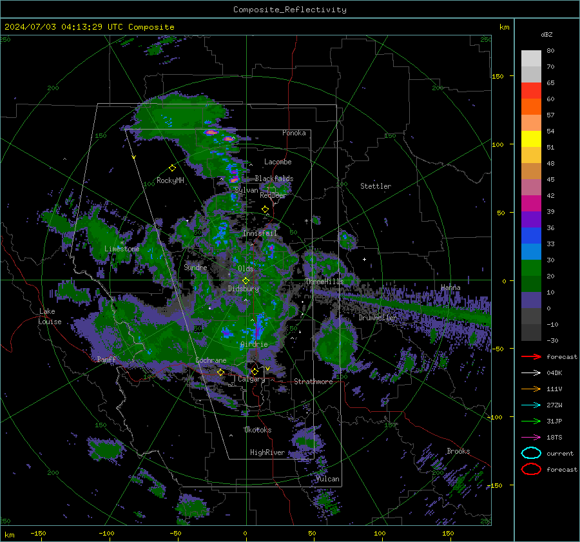Click the km label at bottom-left axis

coord(10,535)
